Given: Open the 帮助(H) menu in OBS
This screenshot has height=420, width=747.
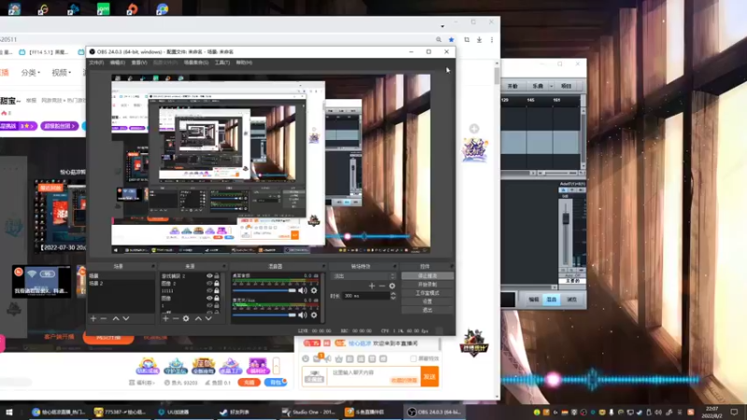Looking at the screenshot, I should (x=244, y=63).
